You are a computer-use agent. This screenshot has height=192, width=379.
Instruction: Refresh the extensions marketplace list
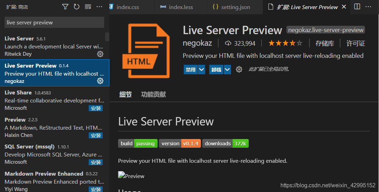76,7
